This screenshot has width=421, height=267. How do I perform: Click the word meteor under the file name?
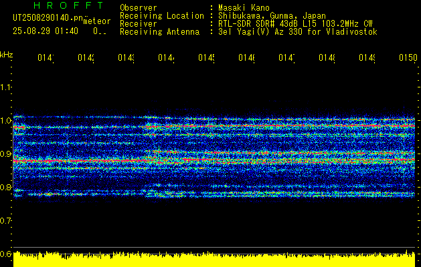(x=96, y=21)
